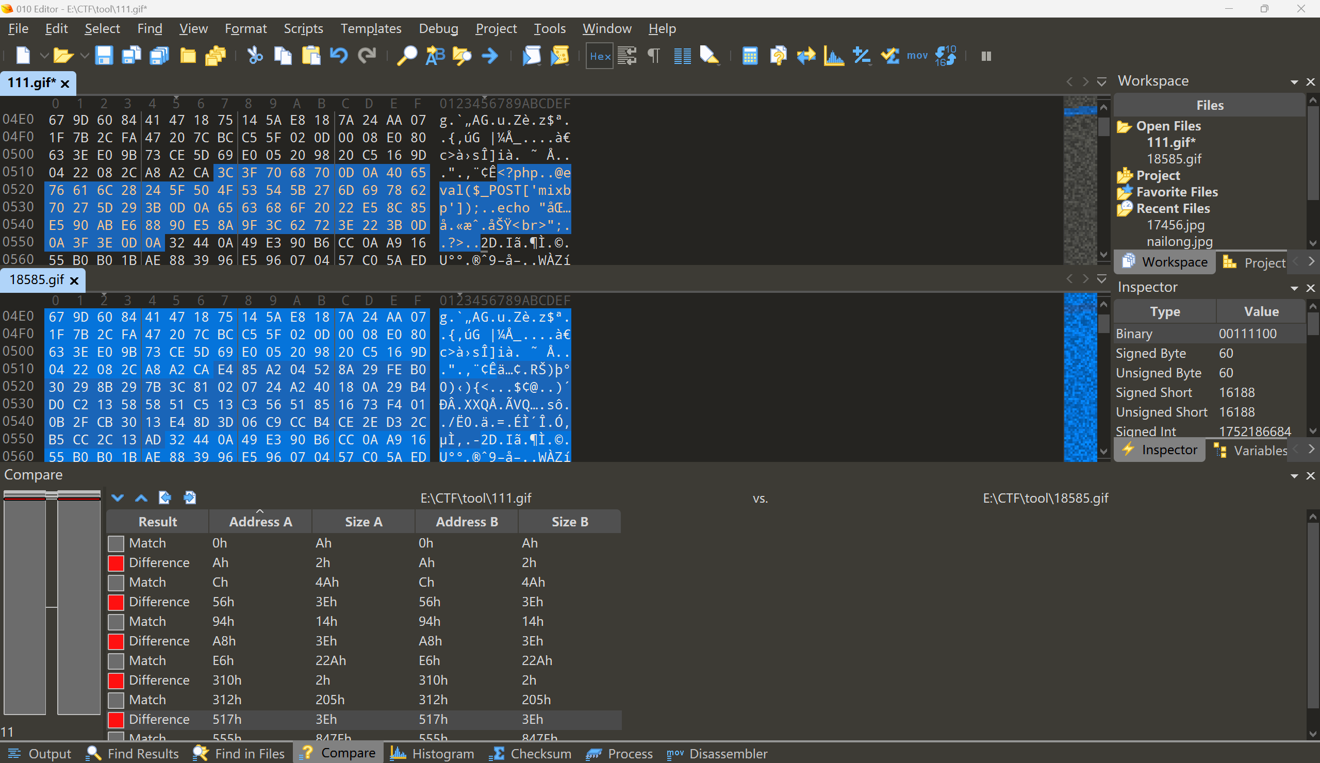
Task: Jump to next difference down arrow
Action: click(118, 497)
